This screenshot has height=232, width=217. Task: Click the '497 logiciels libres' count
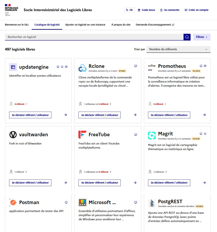(x=20, y=49)
